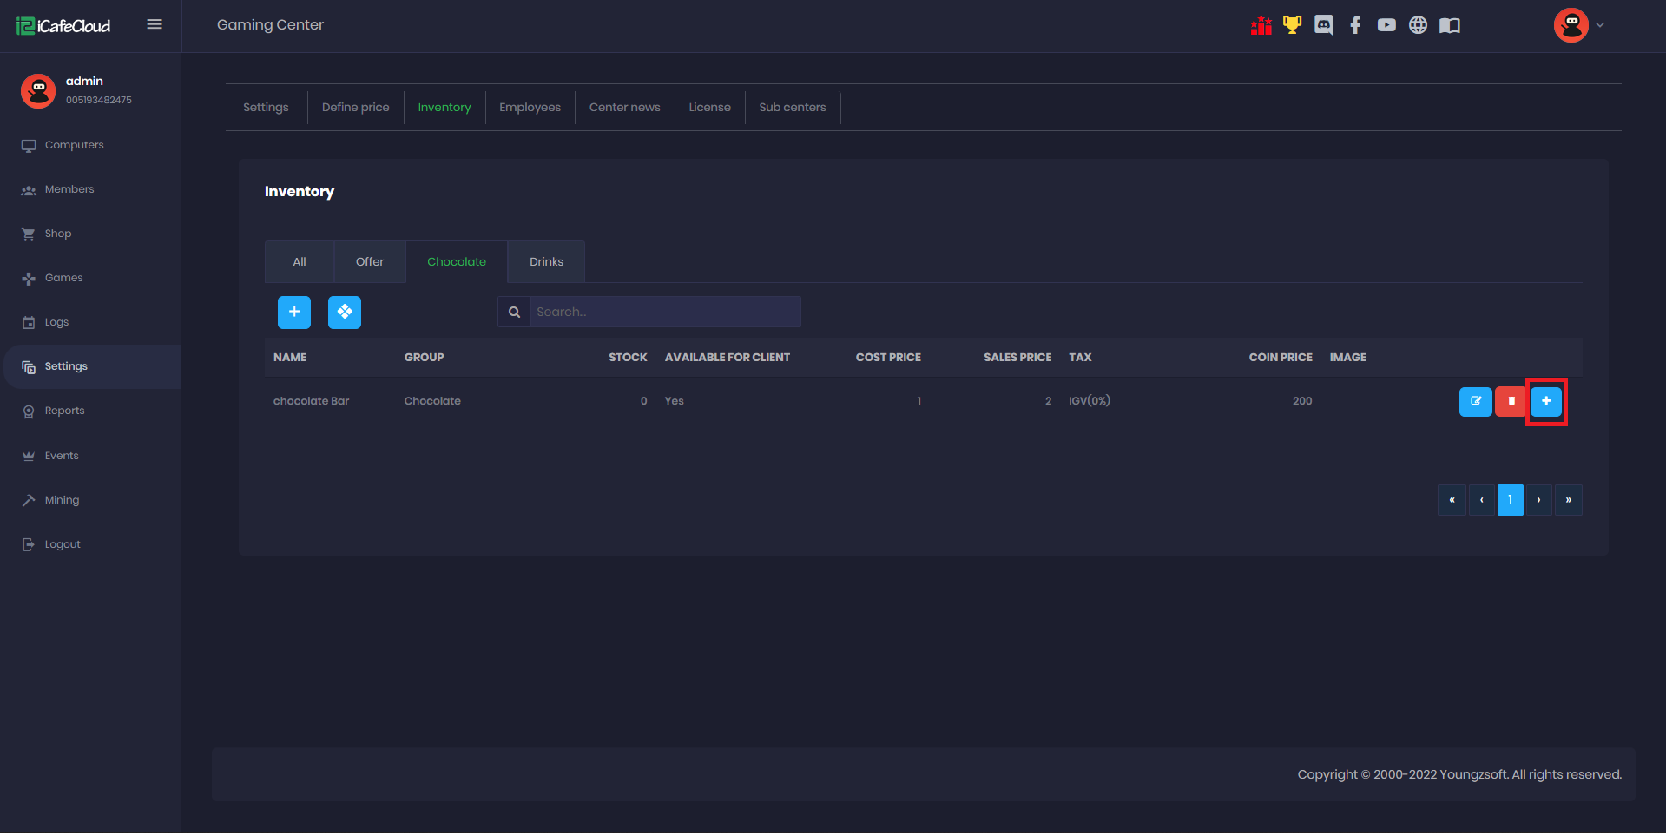Edit the chocolate Bar item
This screenshot has width=1666, height=836.
click(1475, 402)
